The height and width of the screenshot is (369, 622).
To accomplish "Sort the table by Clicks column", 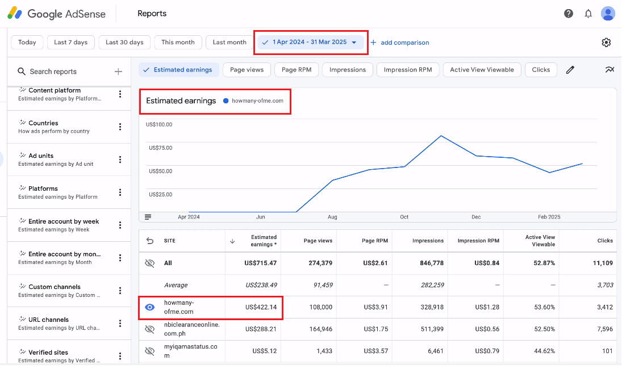I will (605, 241).
